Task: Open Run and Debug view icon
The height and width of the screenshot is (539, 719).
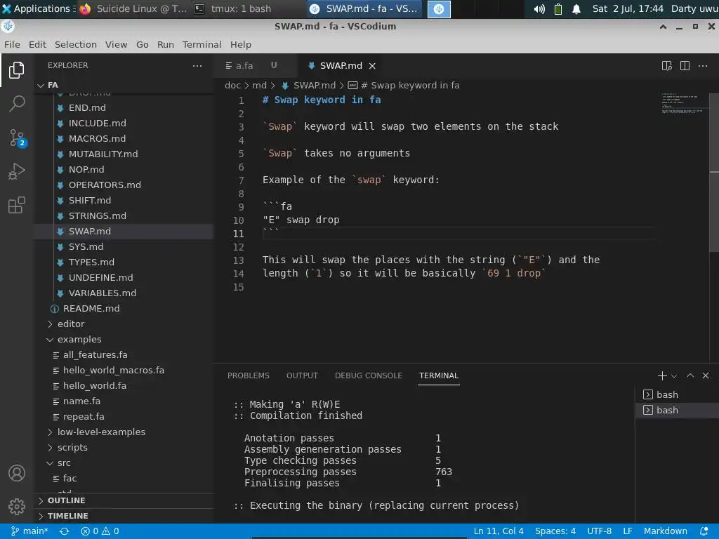Action: pyautogui.click(x=17, y=171)
